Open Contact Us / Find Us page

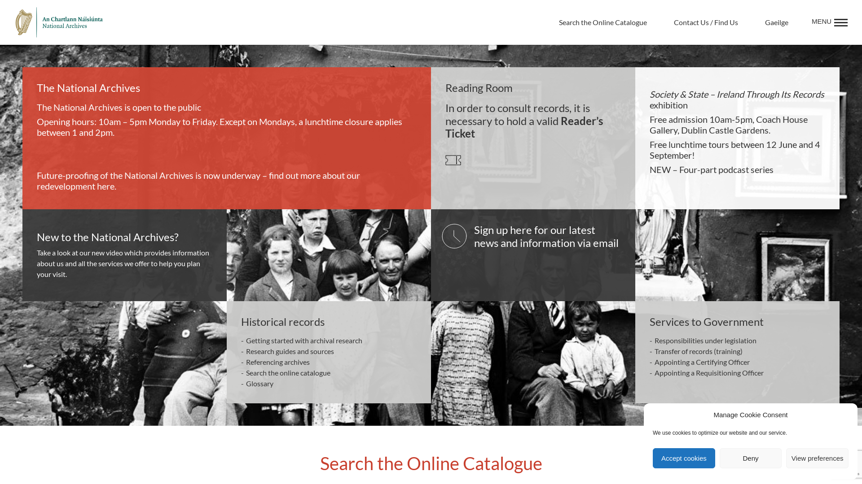point(705,22)
